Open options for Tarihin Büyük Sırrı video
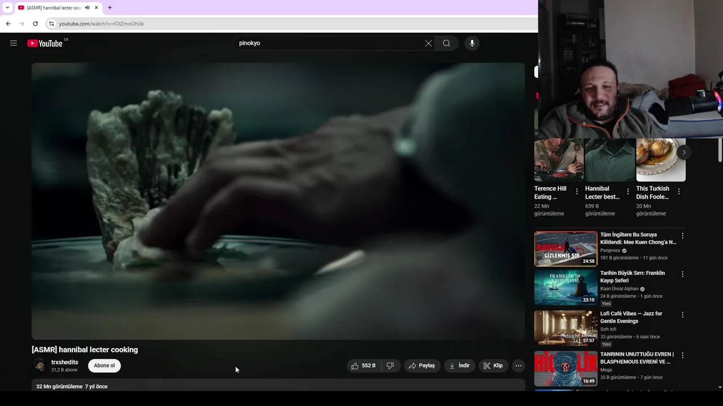The width and height of the screenshot is (723, 406). 682,274
